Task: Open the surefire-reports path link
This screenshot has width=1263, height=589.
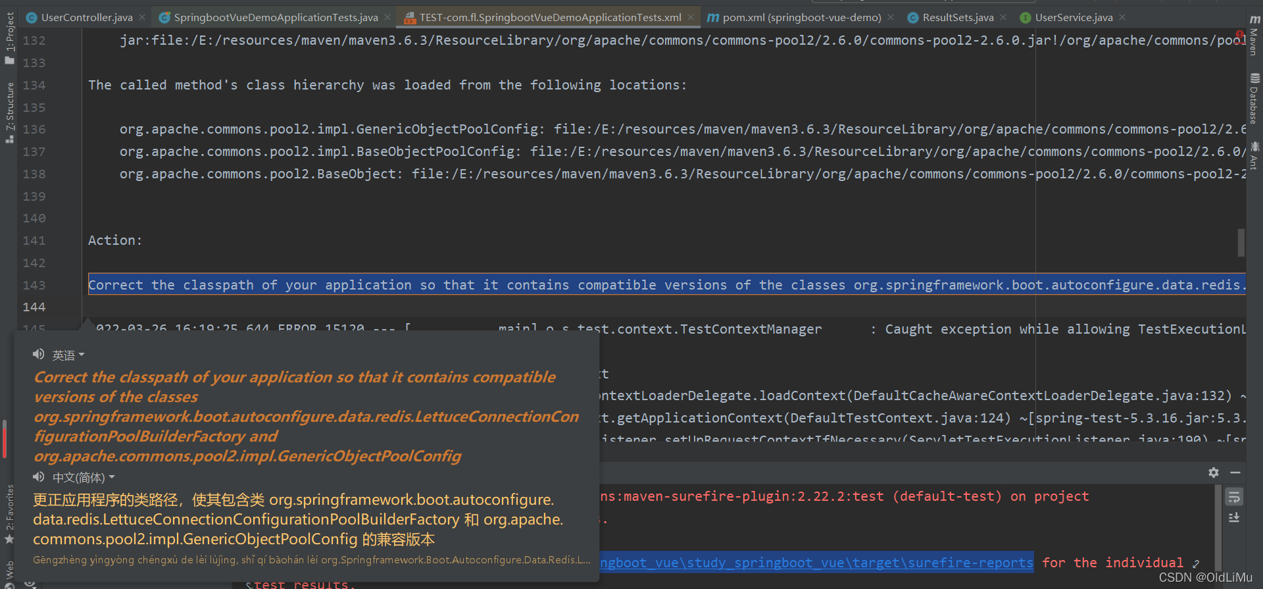Action: (816, 563)
